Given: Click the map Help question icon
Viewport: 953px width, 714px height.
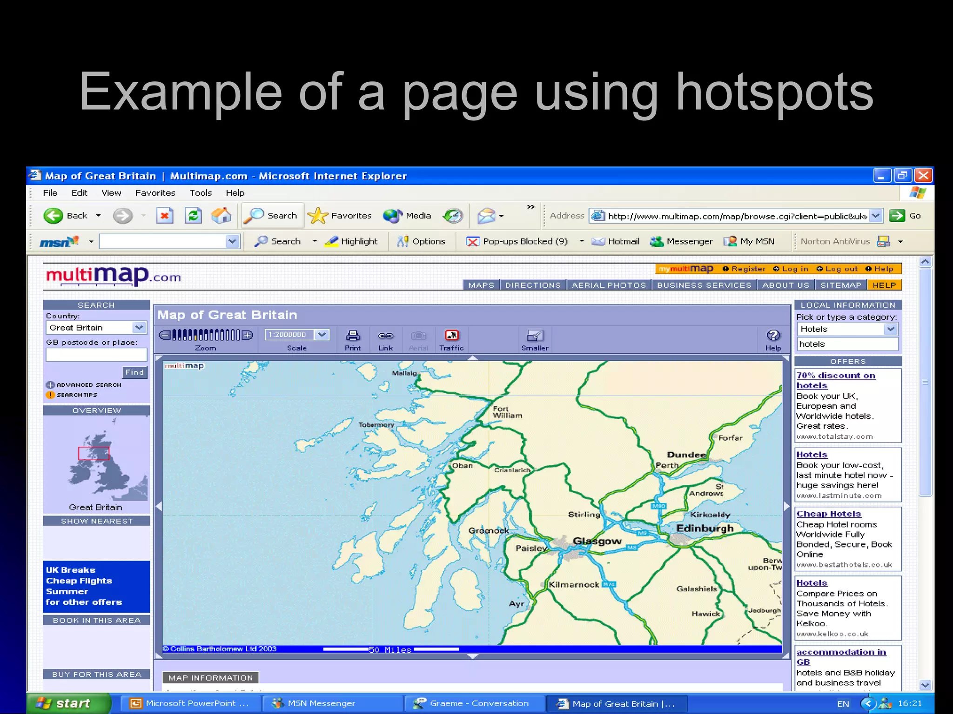Looking at the screenshot, I should pos(773,336).
